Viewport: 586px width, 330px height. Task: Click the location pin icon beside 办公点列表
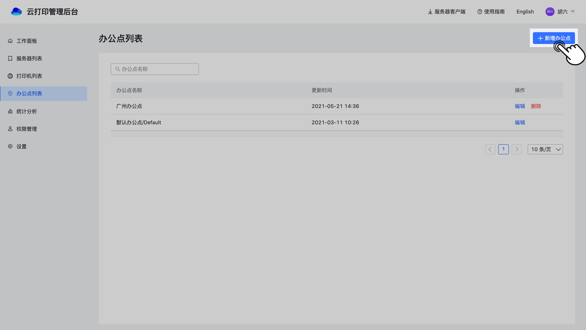10,93
